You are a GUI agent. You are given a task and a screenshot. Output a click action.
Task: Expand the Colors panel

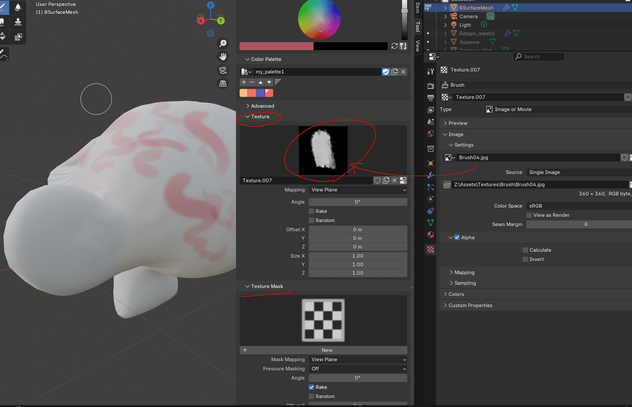[456, 294]
